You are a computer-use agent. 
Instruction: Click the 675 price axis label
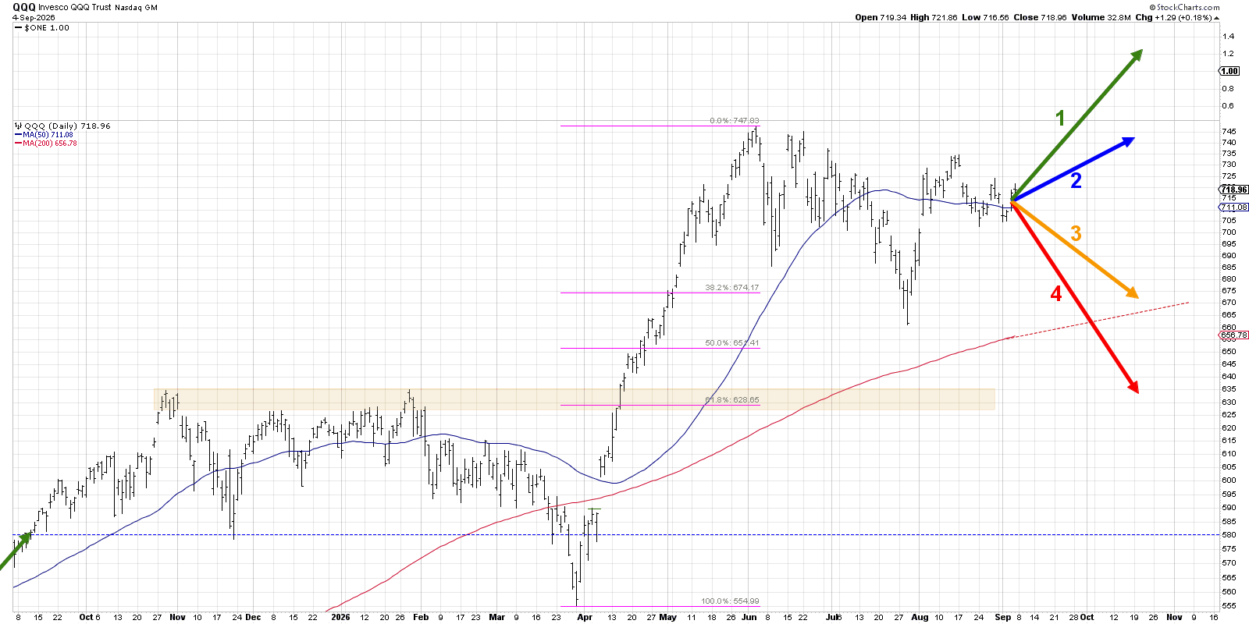point(1229,291)
